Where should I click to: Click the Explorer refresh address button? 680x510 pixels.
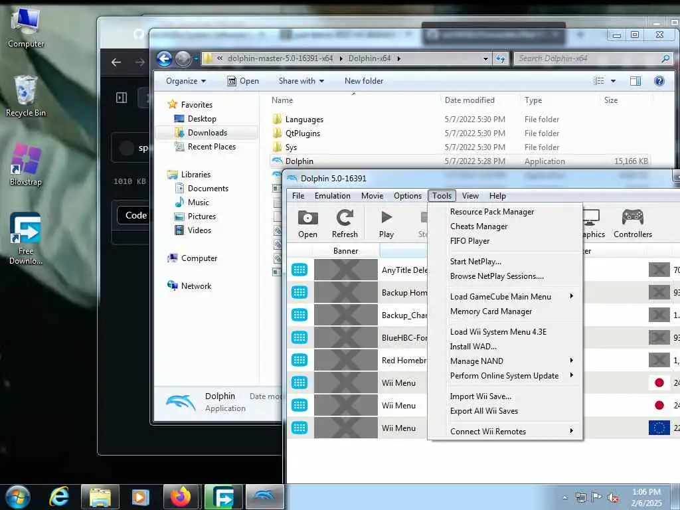coord(501,58)
